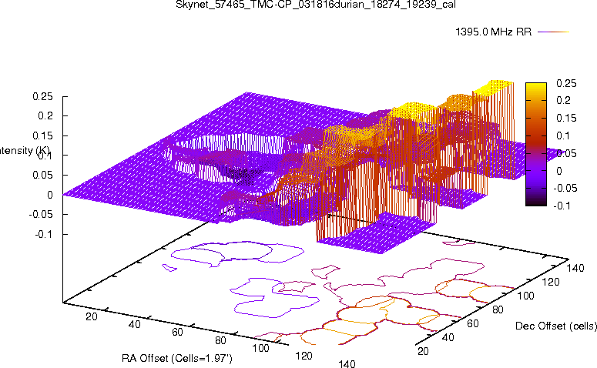Image resolution: width=597 pixels, height=368 pixels.
Task: Click the intensity axis tick label 0.2
Action: point(45,116)
